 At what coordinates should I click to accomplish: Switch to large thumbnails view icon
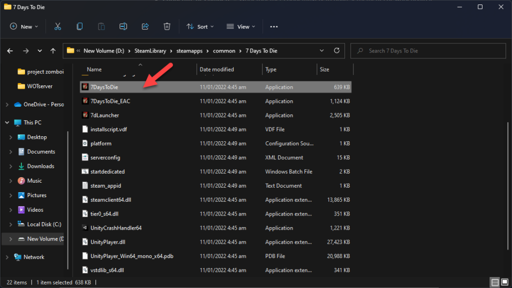505,282
